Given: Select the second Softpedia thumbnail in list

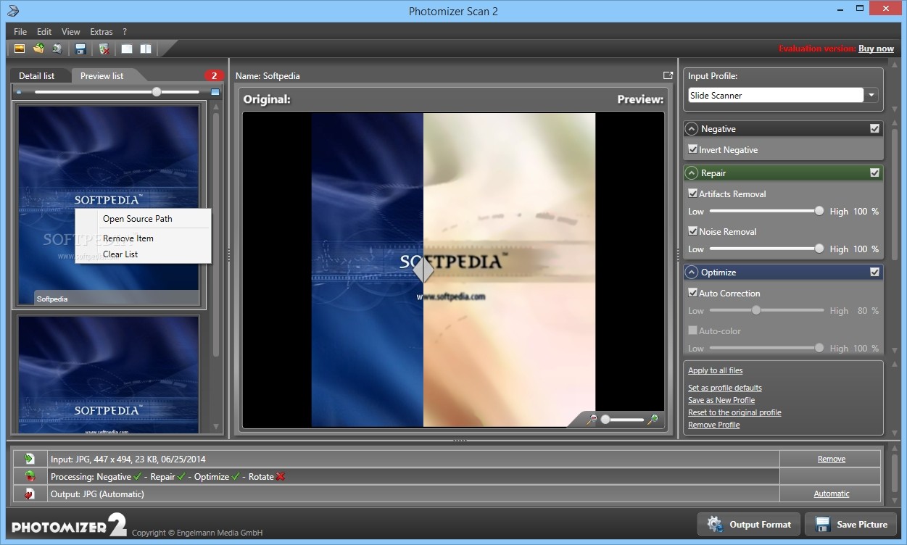Looking at the screenshot, I should 108,375.
